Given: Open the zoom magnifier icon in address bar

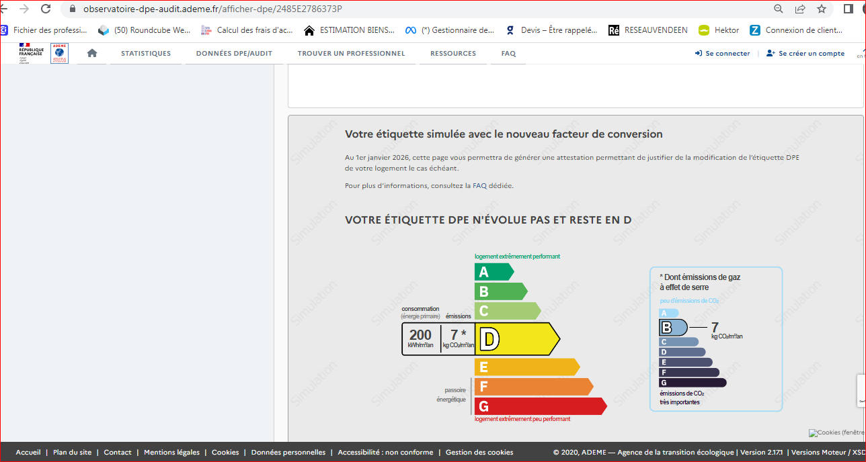Looking at the screenshot, I should 779,9.
